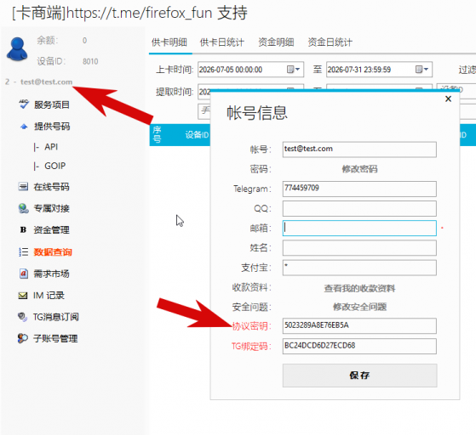Image resolution: width=476 pixels, height=435 pixels.
Task: Click the 数据查询 list icon
Action: click(x=23, y=252)
